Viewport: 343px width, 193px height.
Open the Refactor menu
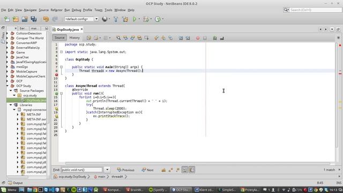click(x=56, y=10)
